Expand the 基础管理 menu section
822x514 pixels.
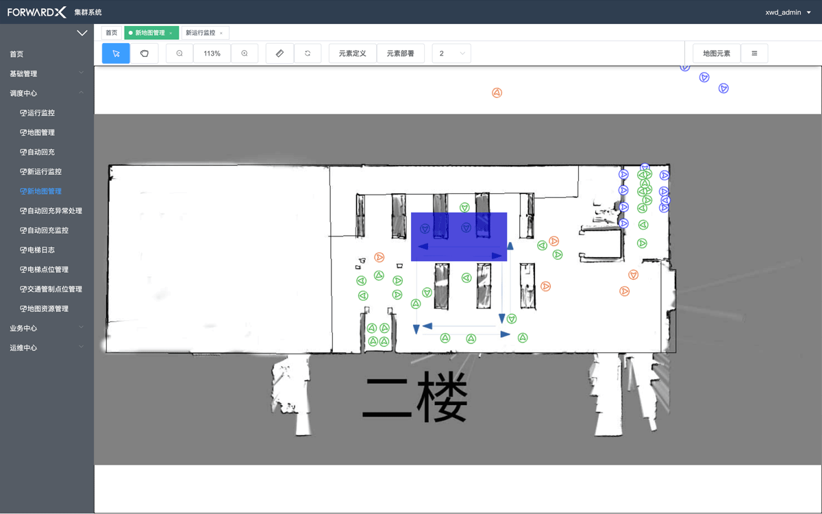[x=47, y=73]
